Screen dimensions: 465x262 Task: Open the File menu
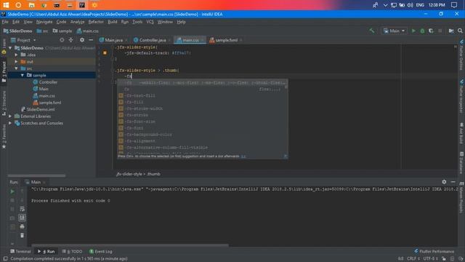(5, 22)
